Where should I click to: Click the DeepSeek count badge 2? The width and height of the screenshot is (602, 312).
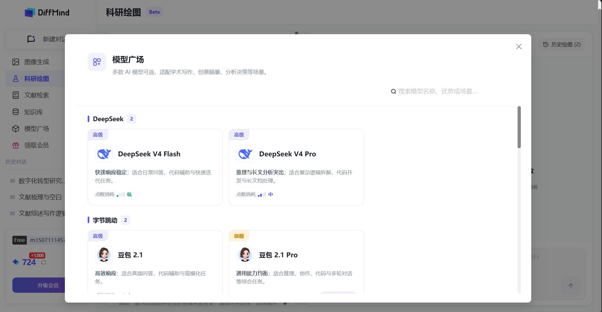point(132,119)
